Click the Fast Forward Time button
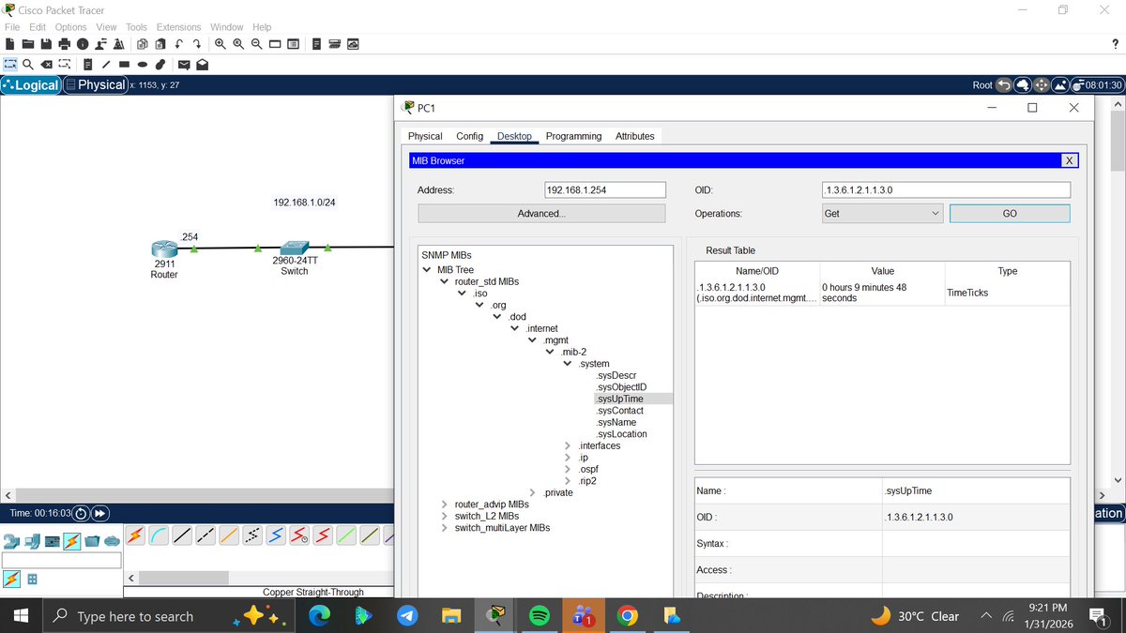This screenshot has width=1126, height=633. 99,513
